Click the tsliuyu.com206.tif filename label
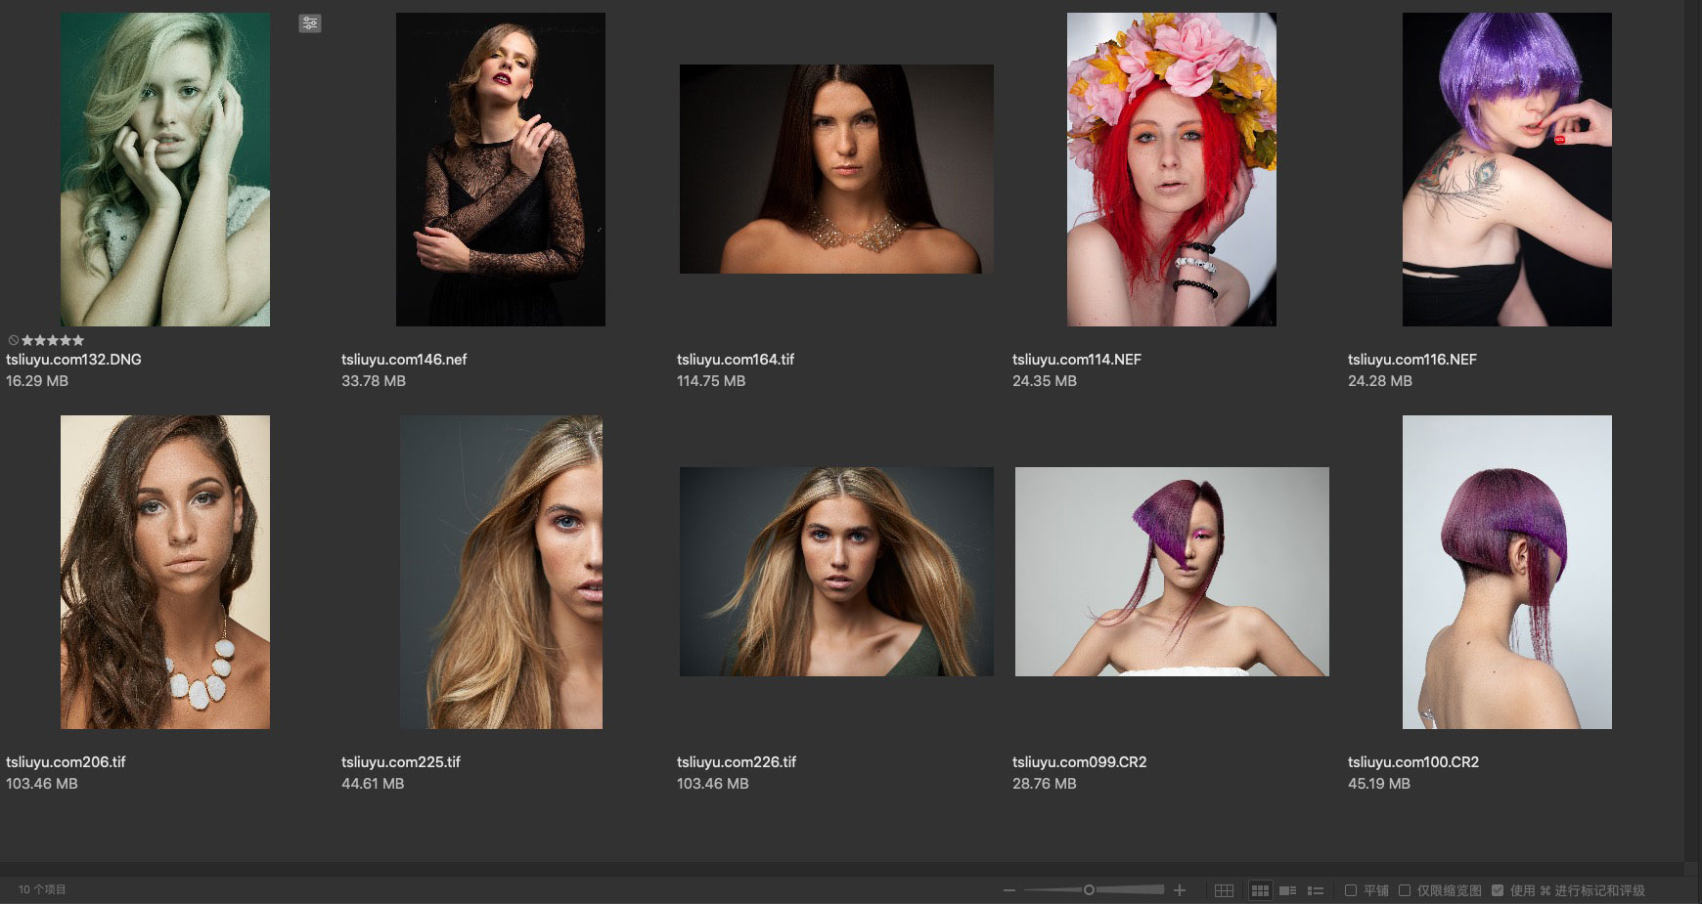 pos(66,762)
